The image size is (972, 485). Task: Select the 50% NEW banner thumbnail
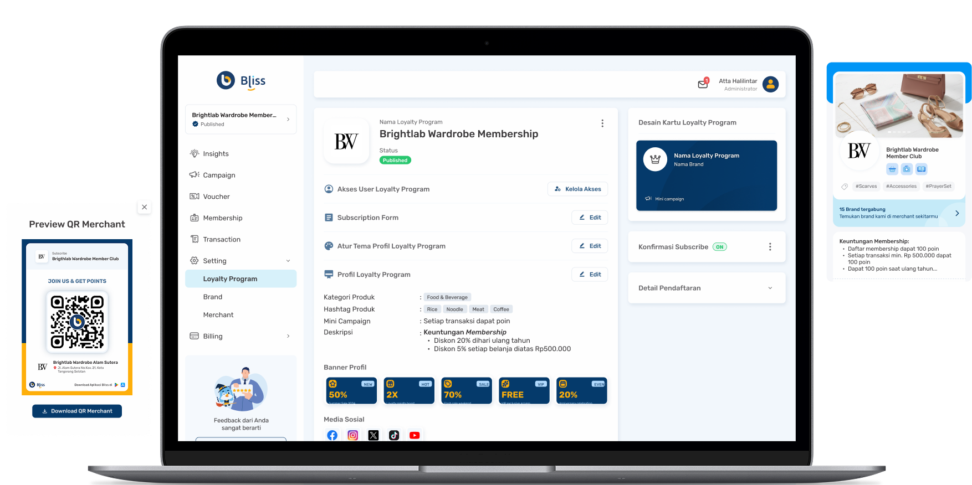[351, 390]
